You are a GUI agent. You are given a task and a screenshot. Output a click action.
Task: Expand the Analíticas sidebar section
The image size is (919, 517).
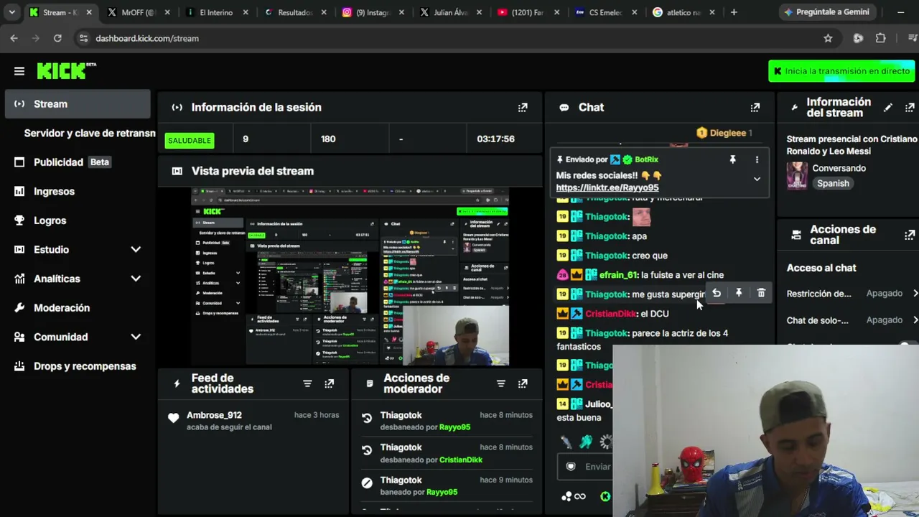click(x=136, y=279)
